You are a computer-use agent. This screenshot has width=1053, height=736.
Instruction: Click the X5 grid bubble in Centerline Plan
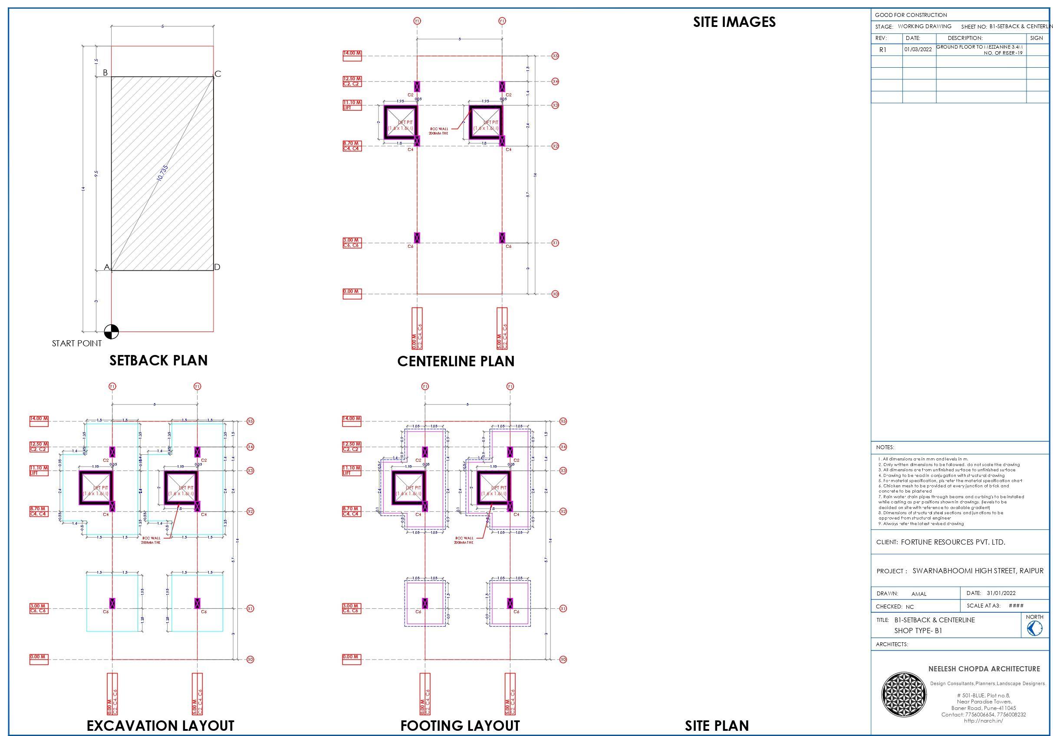555,56
